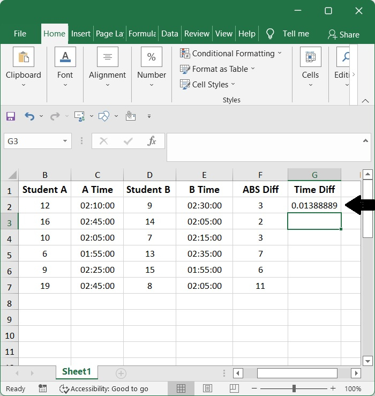
Task: Open the Font group icon
Action: click(x=65, y=57)
